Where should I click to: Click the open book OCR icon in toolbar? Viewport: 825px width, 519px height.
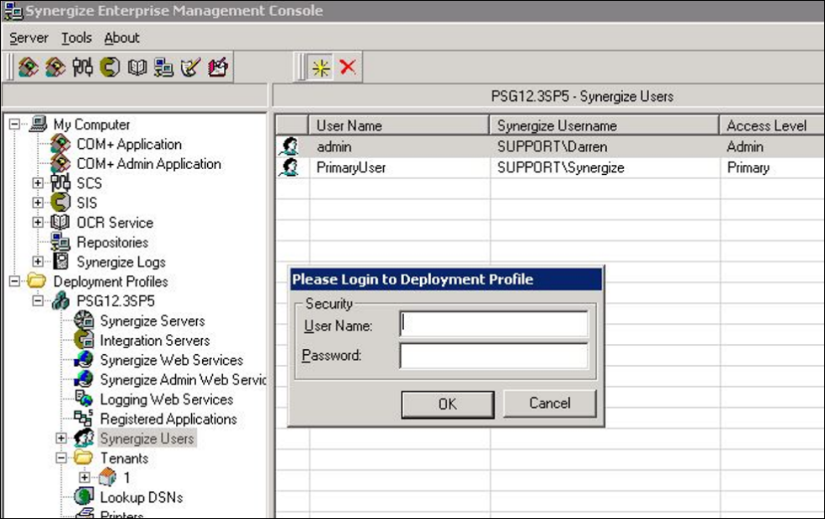[x=136, y=67]
